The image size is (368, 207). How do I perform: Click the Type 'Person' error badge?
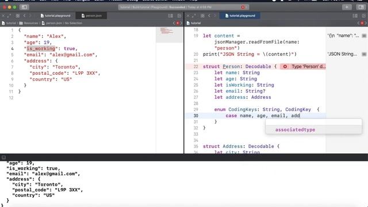303,67
